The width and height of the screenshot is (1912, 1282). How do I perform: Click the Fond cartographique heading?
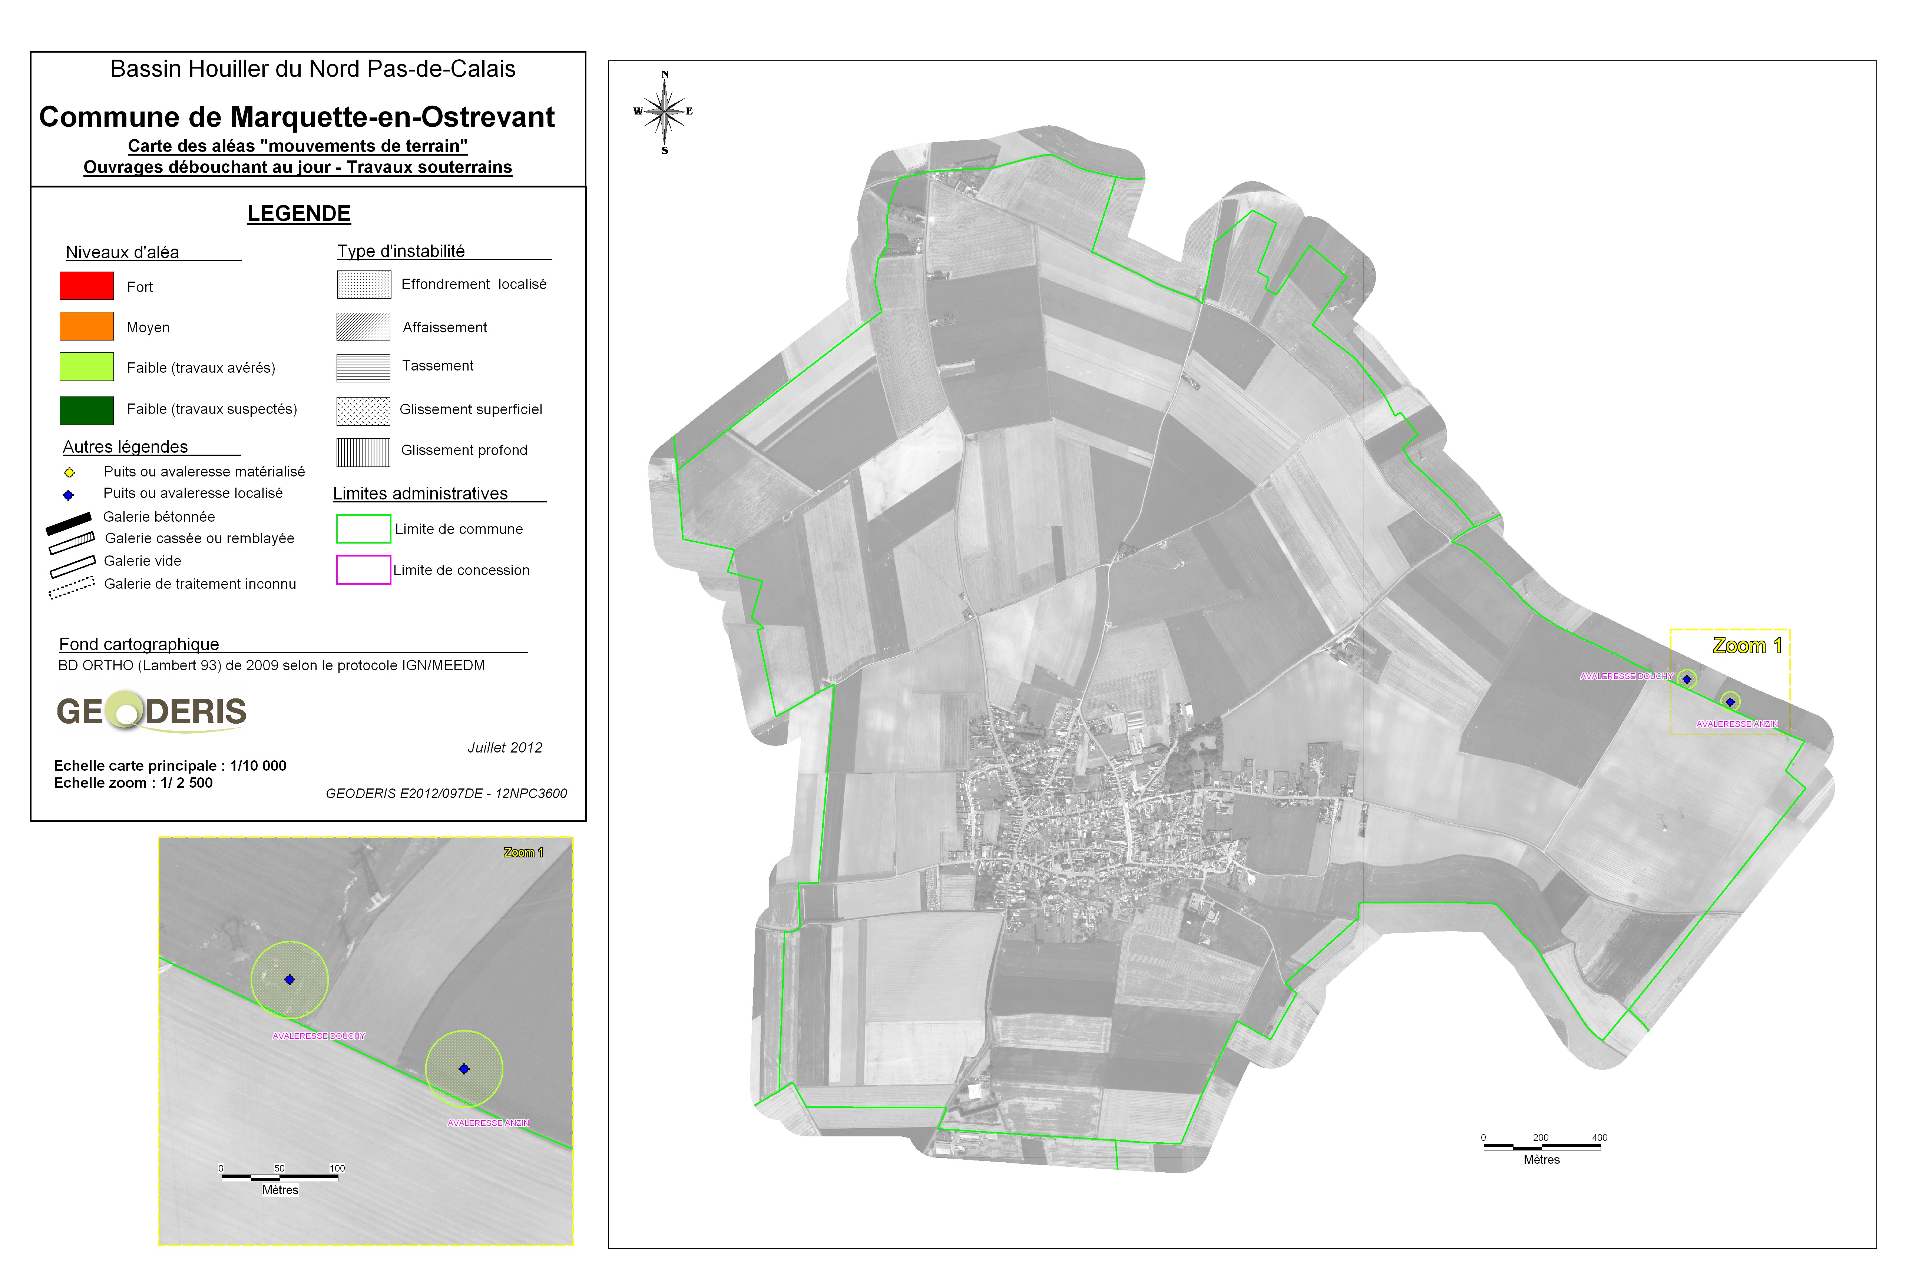139,644
